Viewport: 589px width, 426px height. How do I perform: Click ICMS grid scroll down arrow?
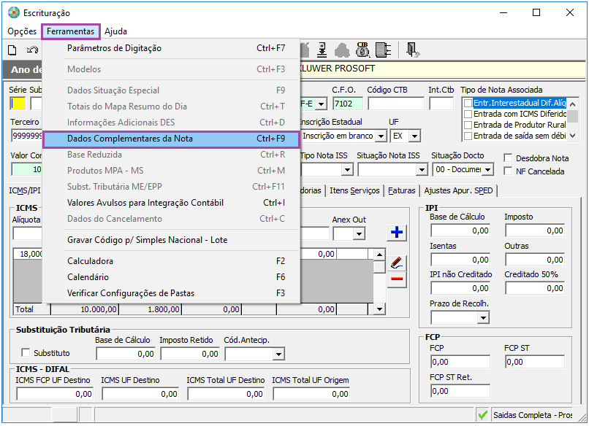pyautogui.click(x=379, y=309)
